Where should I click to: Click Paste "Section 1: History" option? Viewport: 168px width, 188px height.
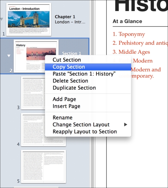click(88, 74)
